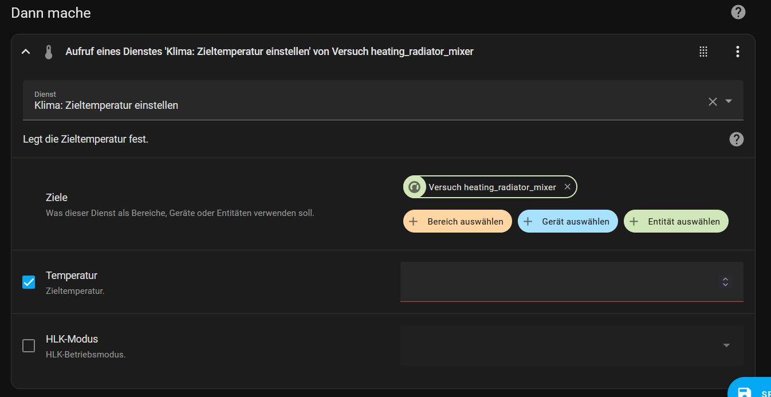
Task: Expand the Dienst dropdown arrow
Action: tap(729, 101)
